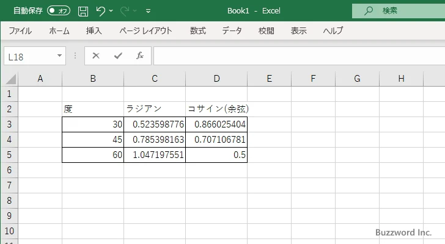Open Customize Quick Access Toolbar dropdown
The width and height of the screenshot is (445, 244).
pyautogui.click(x=148, y=11)
